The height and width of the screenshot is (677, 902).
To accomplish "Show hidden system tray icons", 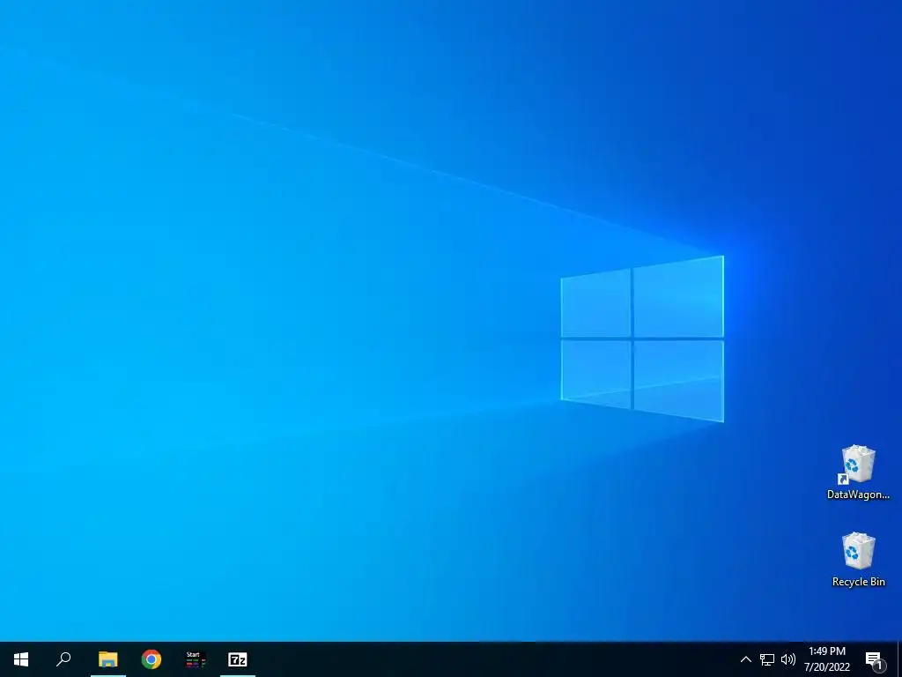I will pos(745,659).
